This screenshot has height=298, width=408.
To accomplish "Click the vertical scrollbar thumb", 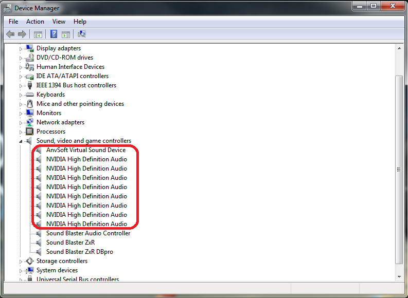I will pyautogui.click(x=399, y=170).
